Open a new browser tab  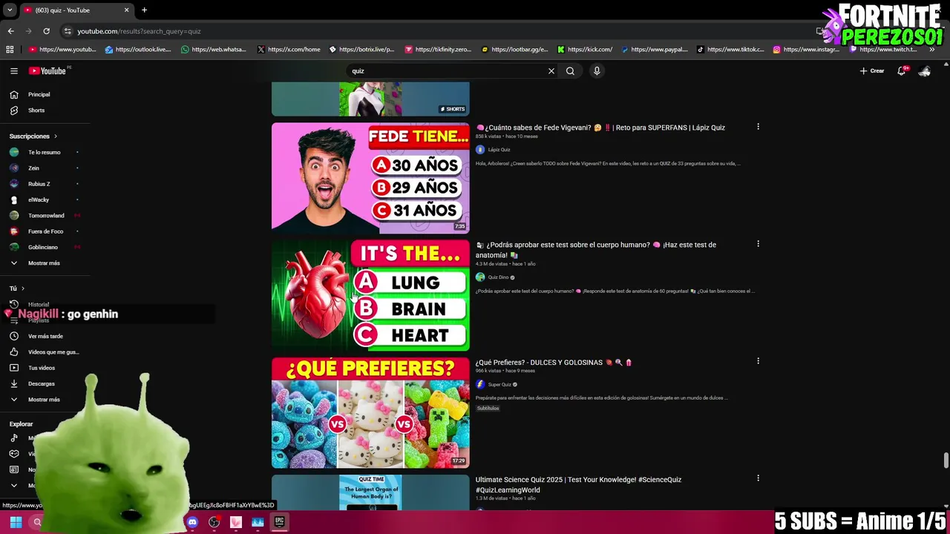point(144,10)
